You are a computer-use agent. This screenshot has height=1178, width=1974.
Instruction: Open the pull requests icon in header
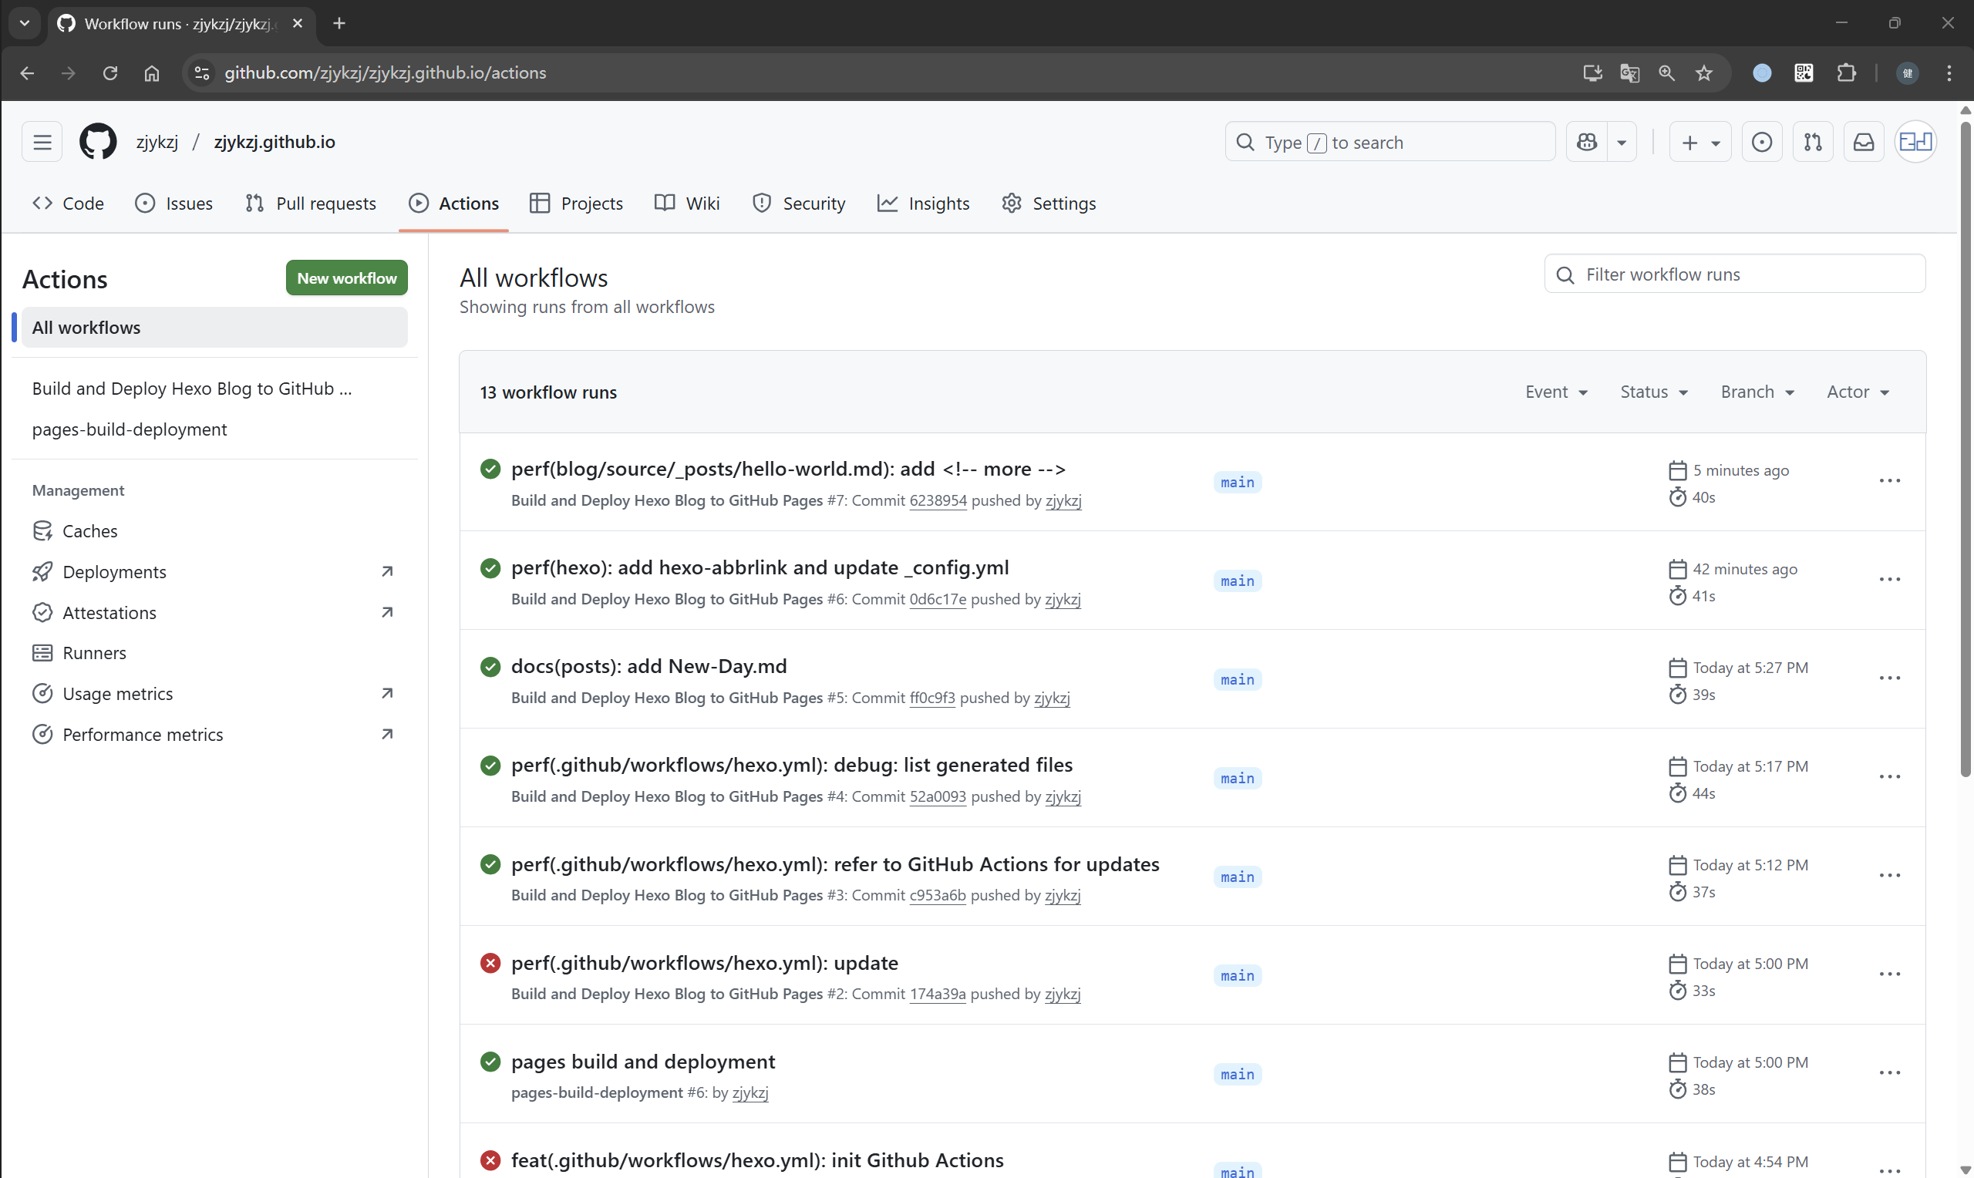click(1812, 142)
